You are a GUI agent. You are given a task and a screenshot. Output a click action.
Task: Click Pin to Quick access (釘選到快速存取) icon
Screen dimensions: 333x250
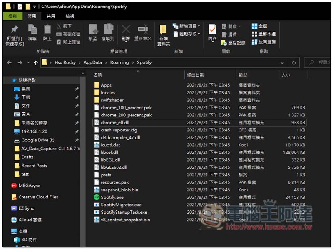coord(15,30)
